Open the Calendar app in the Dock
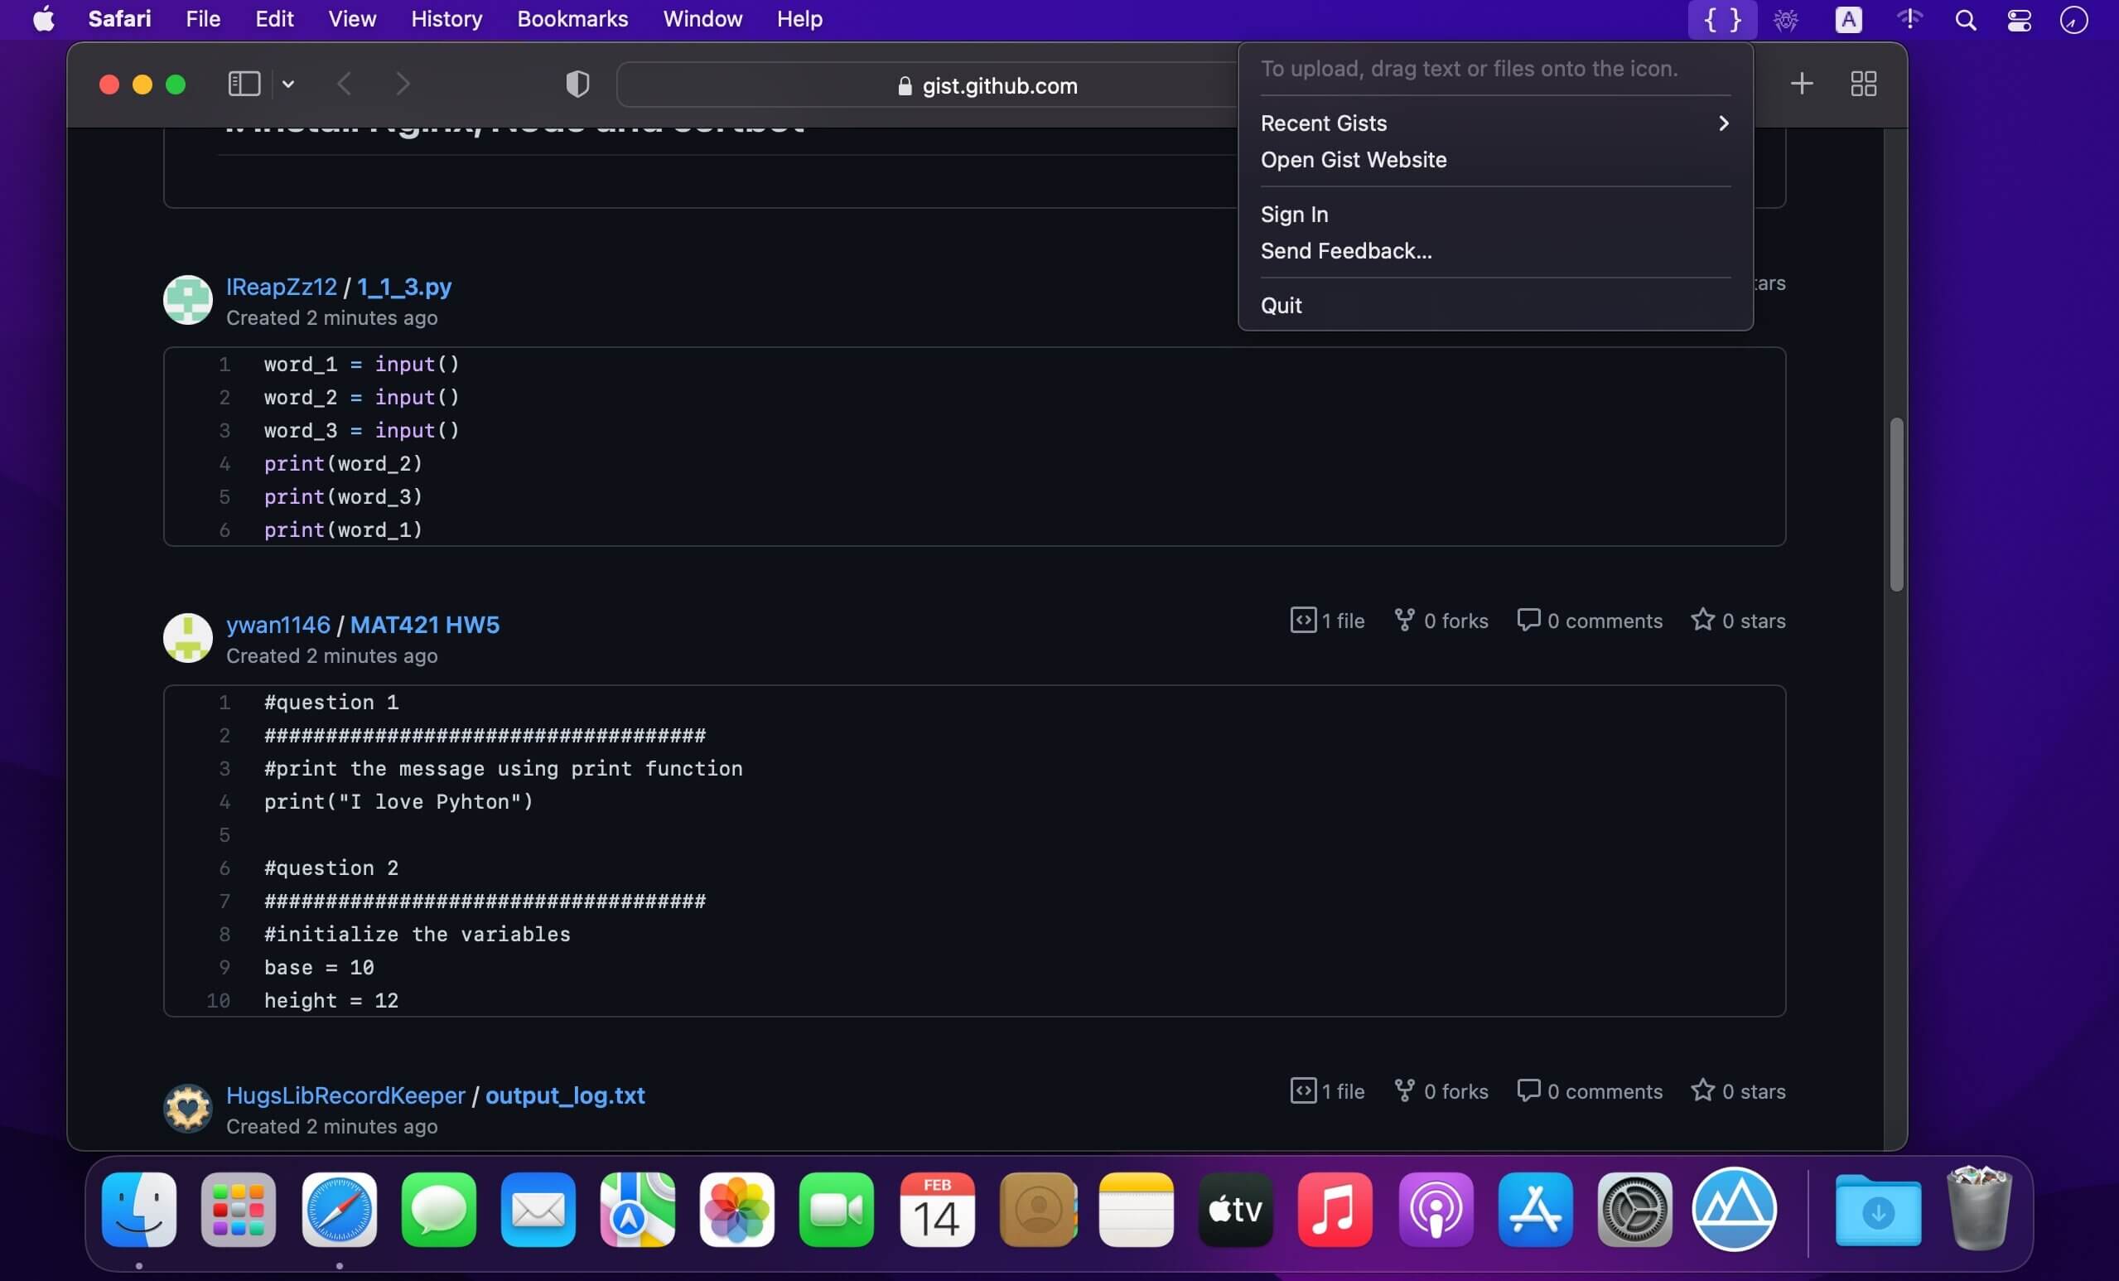 pos(937,1210)
